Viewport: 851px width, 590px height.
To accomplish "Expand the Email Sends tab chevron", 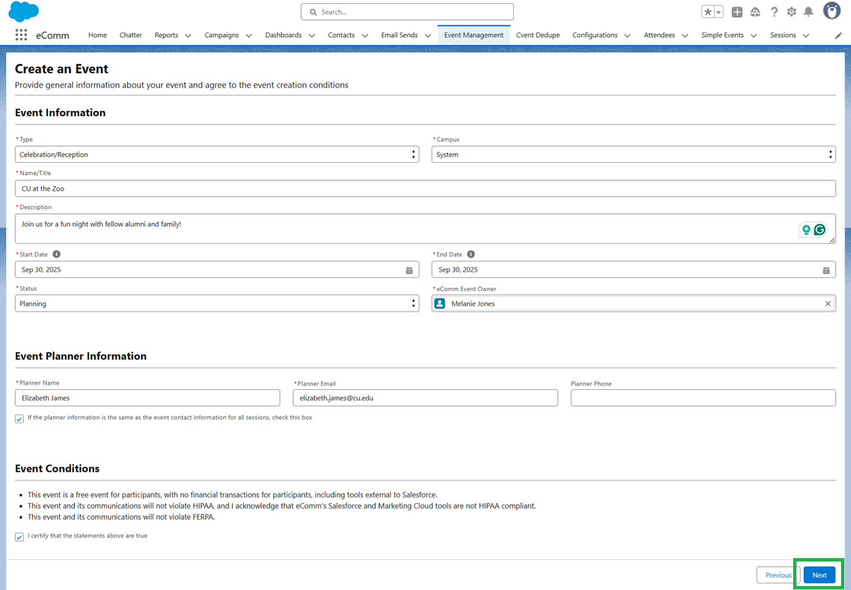I will click(427, 35).
